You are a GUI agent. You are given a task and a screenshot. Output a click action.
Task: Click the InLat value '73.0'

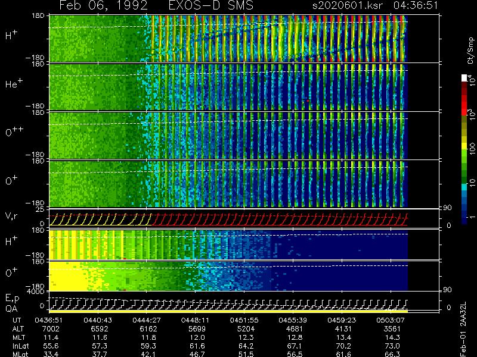click(x=392, y=346)
